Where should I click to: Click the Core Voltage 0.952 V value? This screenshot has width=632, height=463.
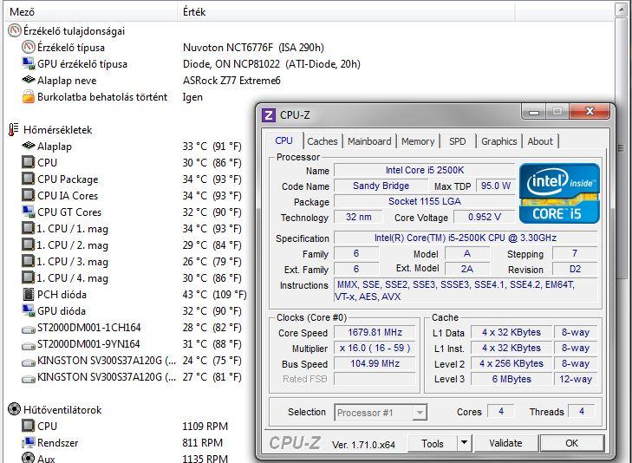pyautogui.click(x=485, y=217)
